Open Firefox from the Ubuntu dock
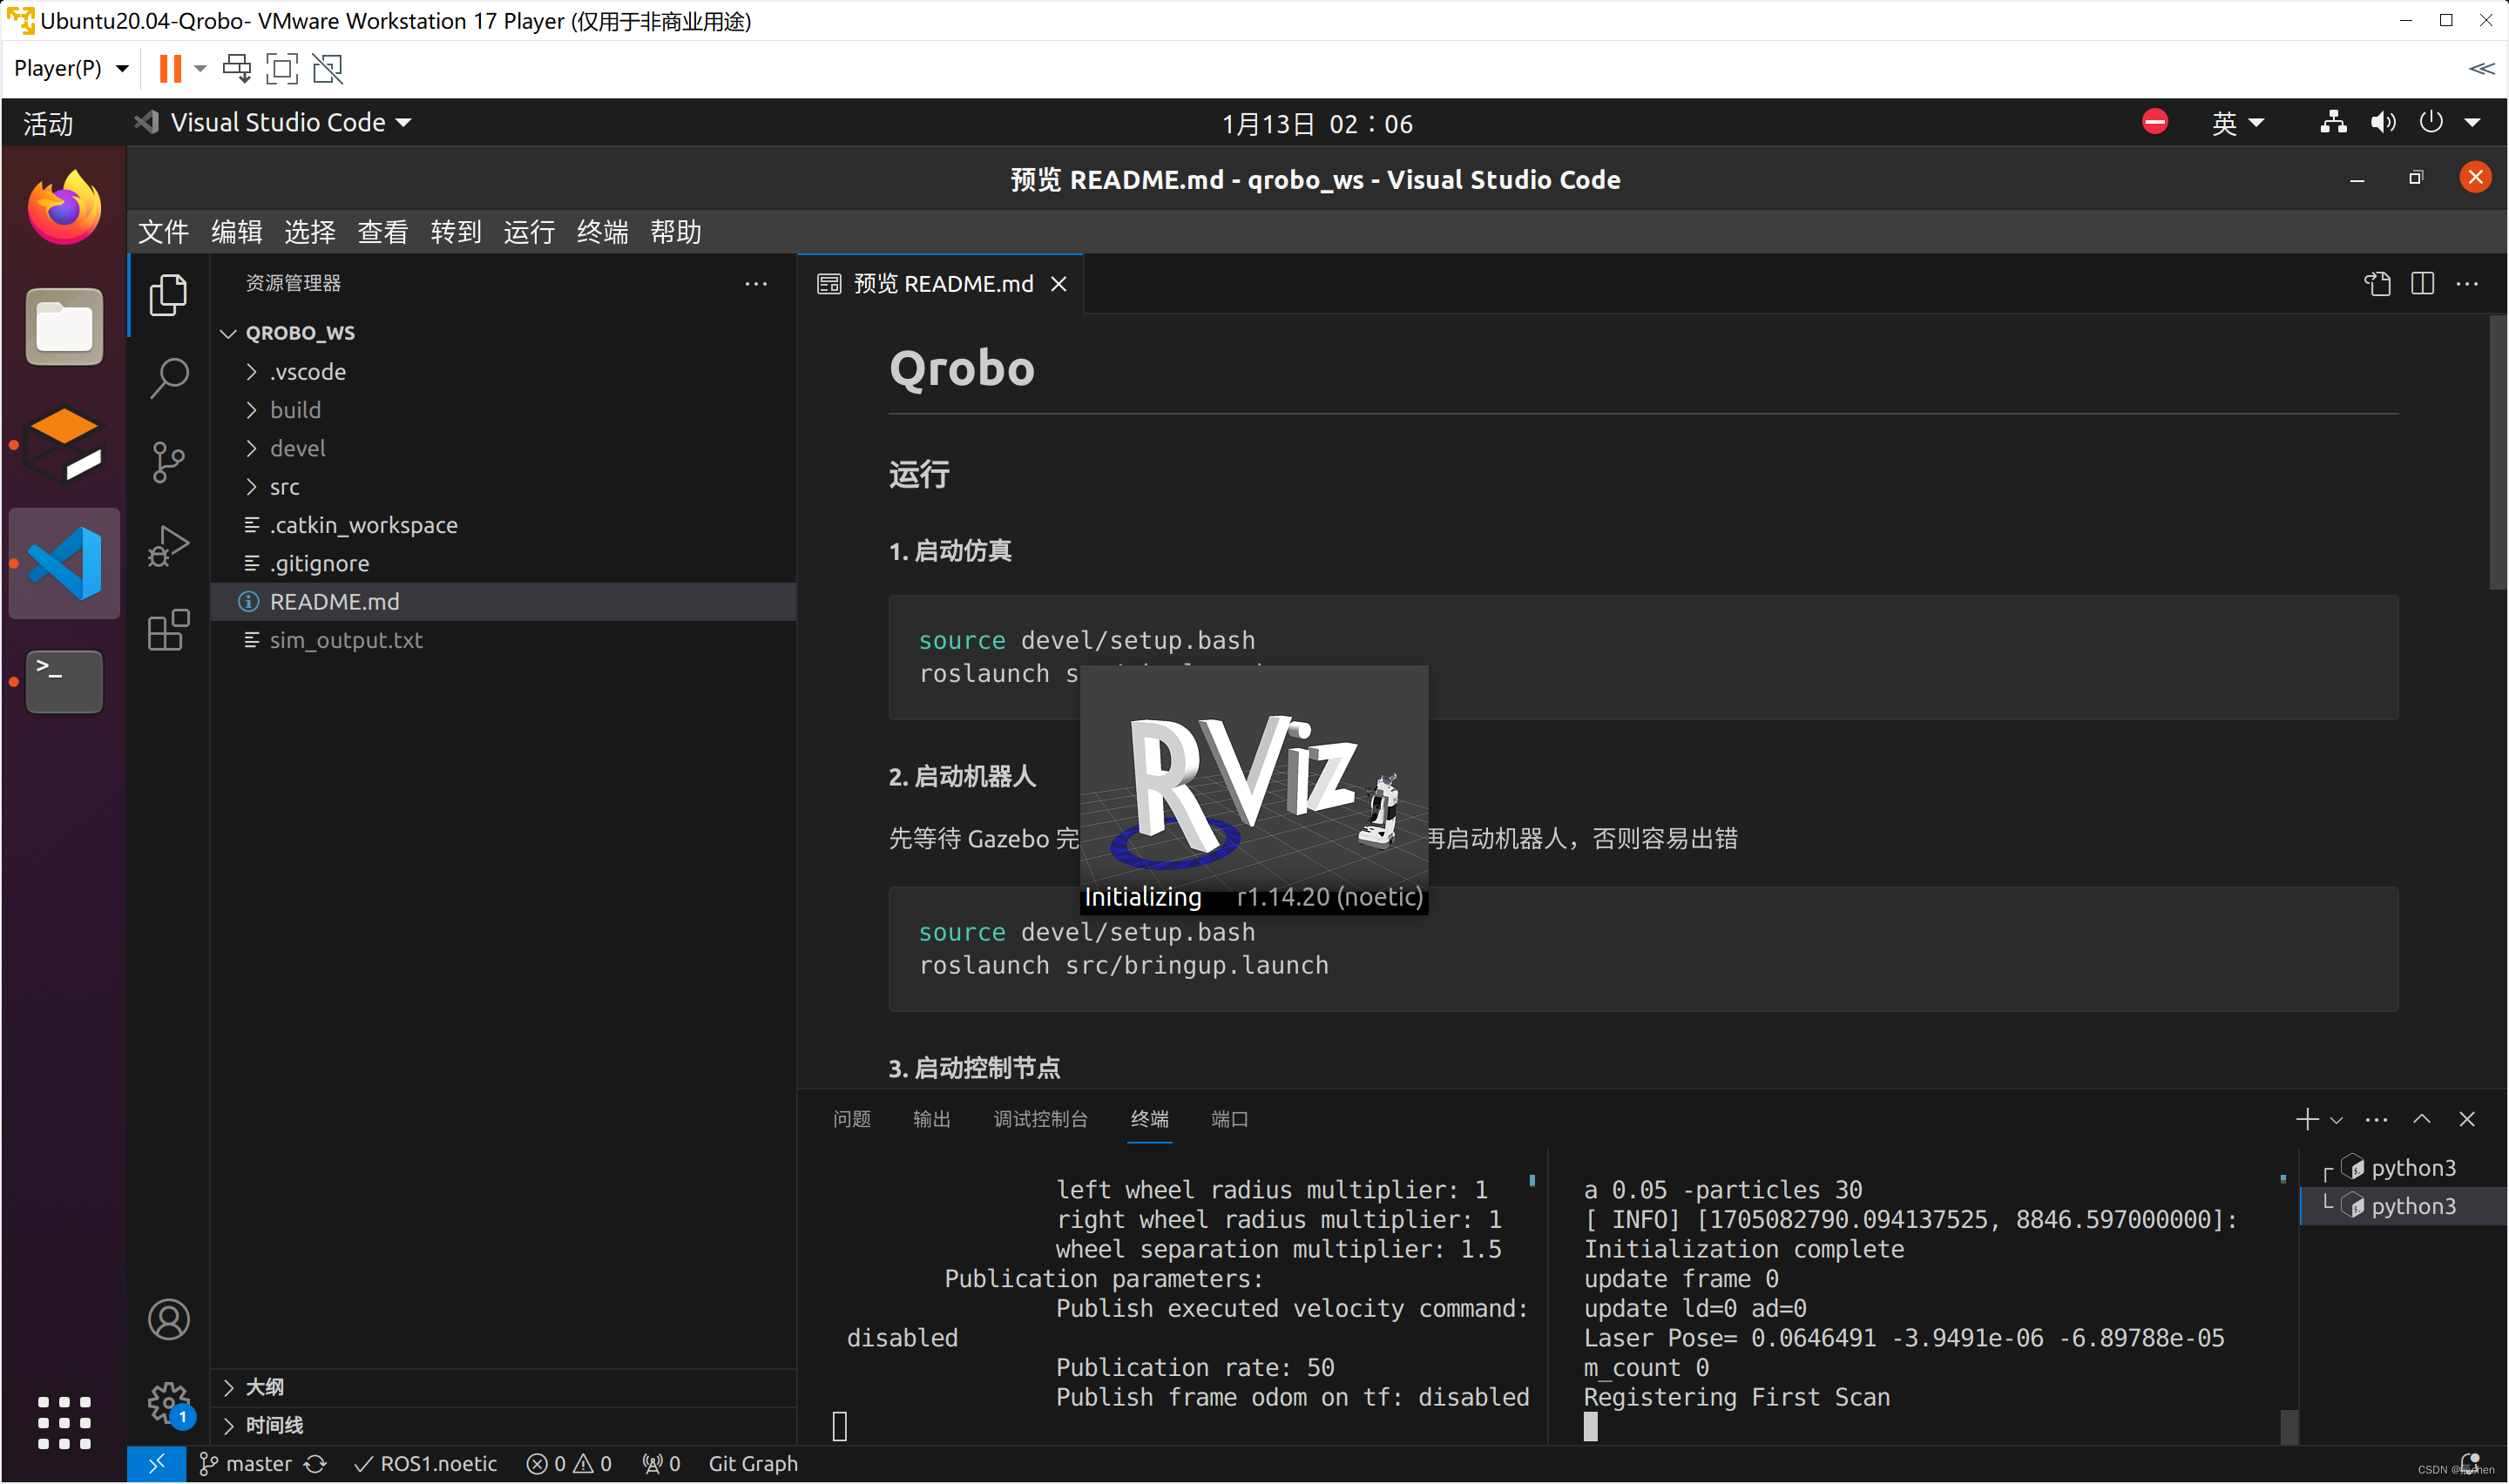 click(x=64, y=207)
